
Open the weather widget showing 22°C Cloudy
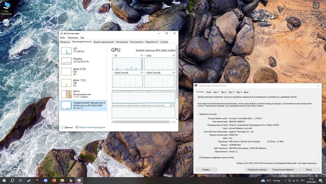pyautogui.click(x=271, y=180)
